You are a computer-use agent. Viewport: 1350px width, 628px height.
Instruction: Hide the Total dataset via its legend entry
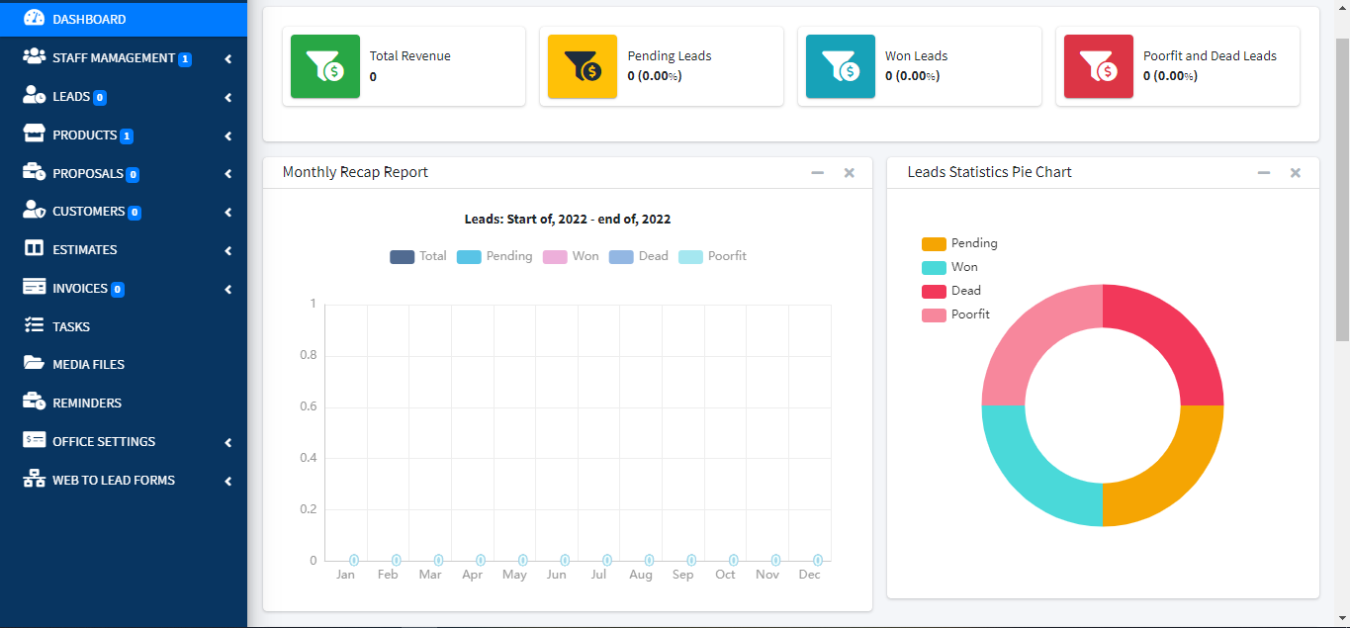coord(417,255)
